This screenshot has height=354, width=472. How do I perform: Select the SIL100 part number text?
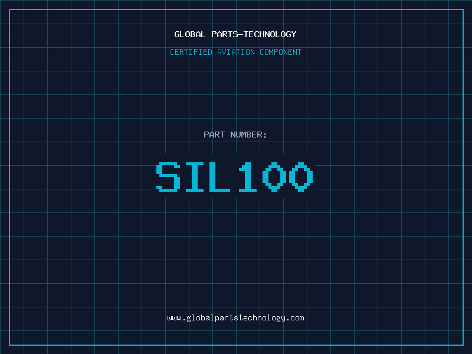(235, 176)
